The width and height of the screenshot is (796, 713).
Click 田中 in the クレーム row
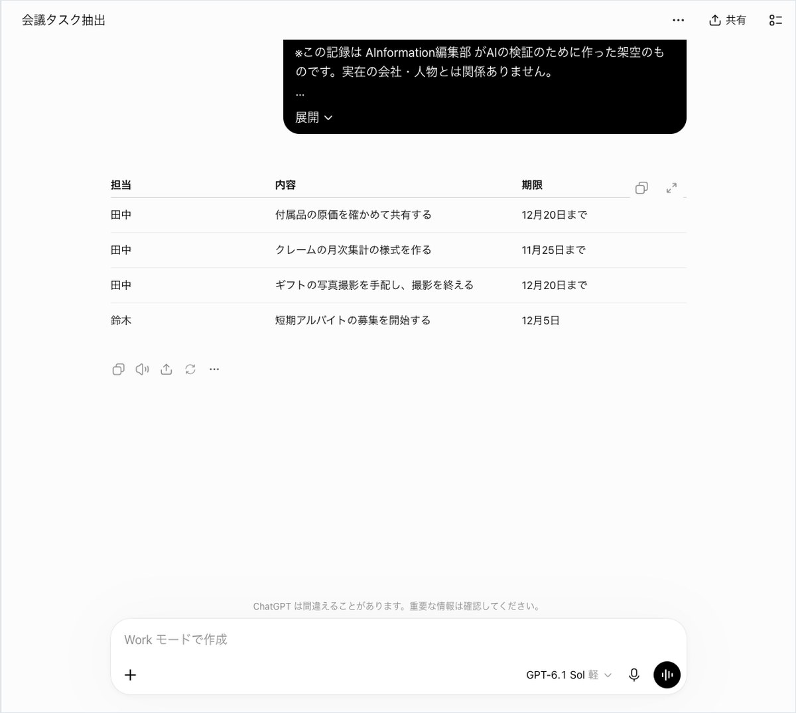(x=121, y=250)
